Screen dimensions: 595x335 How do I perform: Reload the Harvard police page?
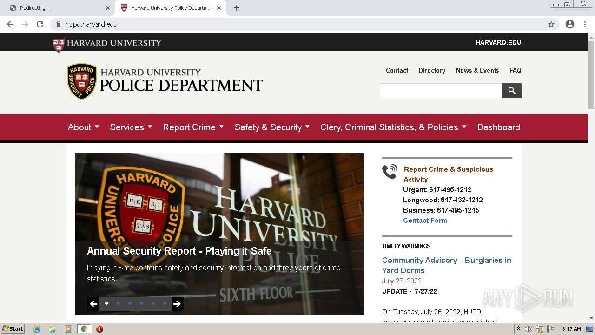click(x=40, y=24)
